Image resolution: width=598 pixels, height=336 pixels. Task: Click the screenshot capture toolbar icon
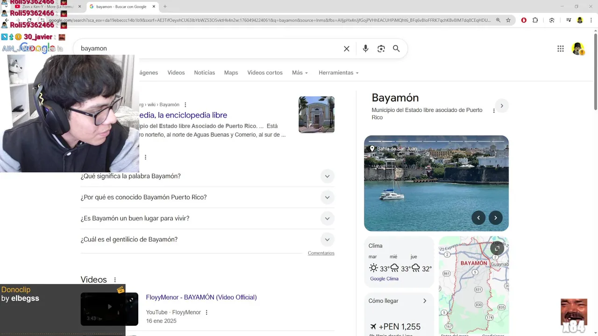(552, 20)
